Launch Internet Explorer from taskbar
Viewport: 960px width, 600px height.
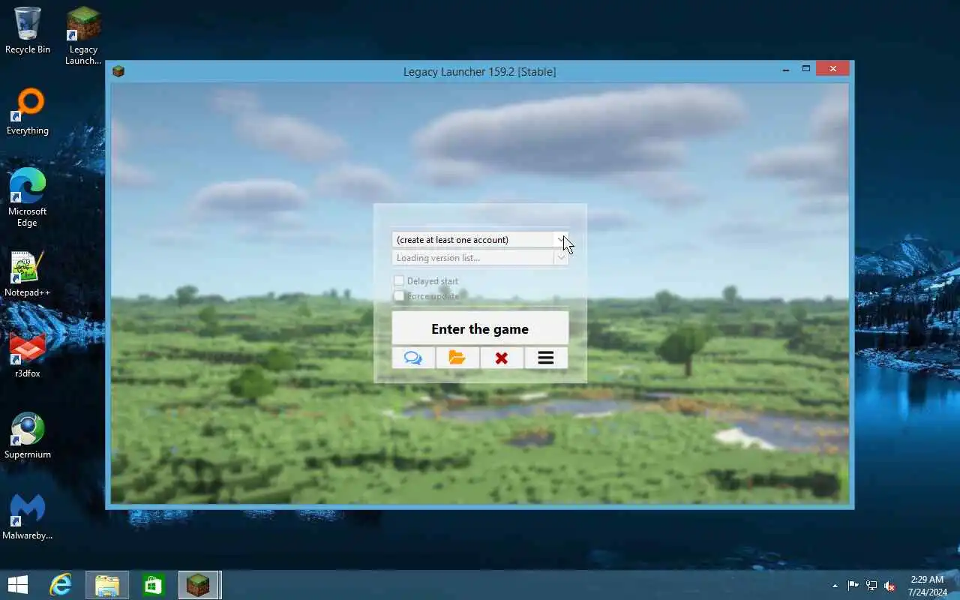click(61, 585)
